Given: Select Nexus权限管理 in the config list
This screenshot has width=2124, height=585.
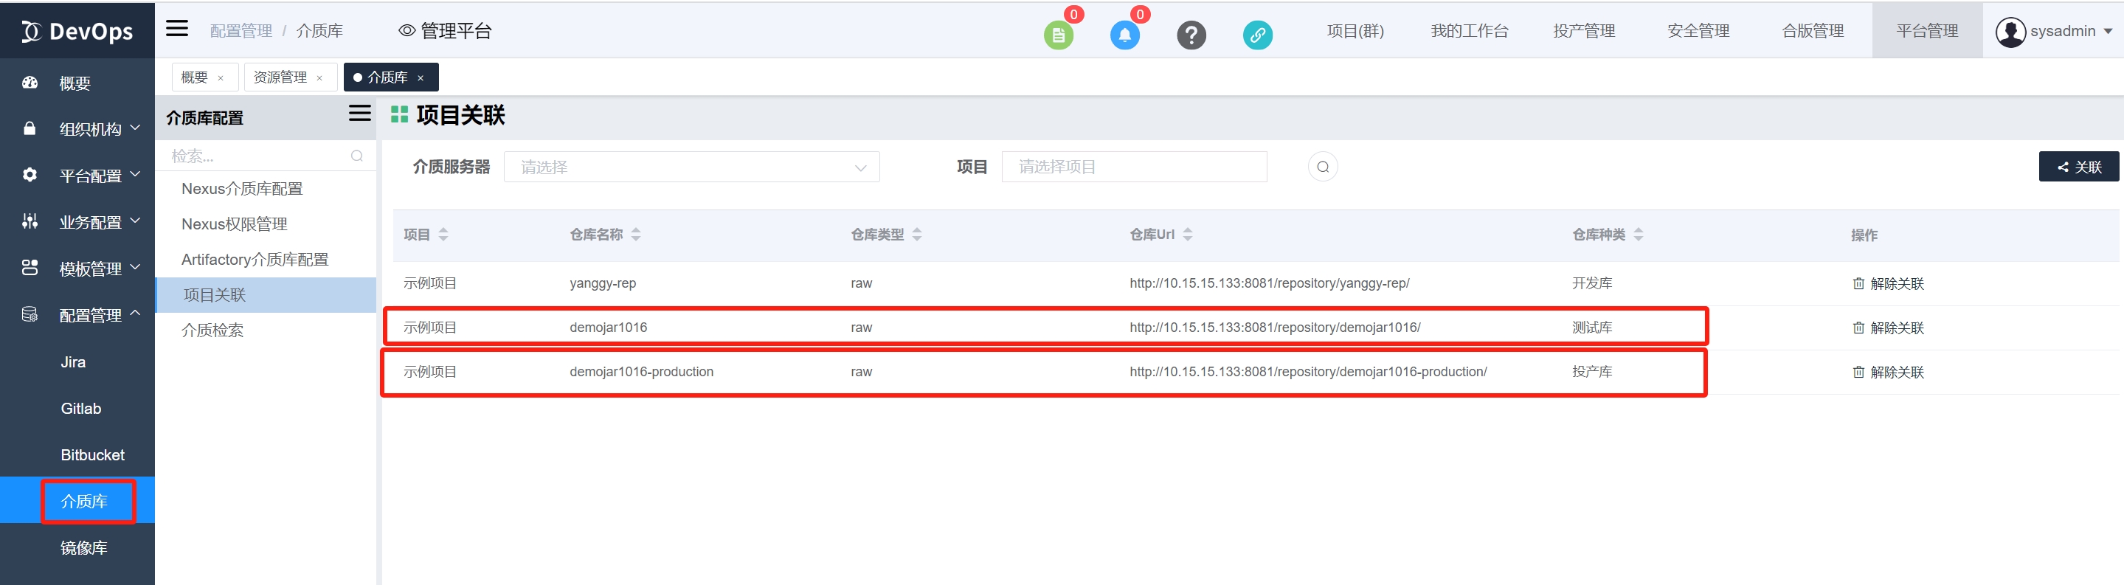Looking at the screenshot, I should [234, 224].
